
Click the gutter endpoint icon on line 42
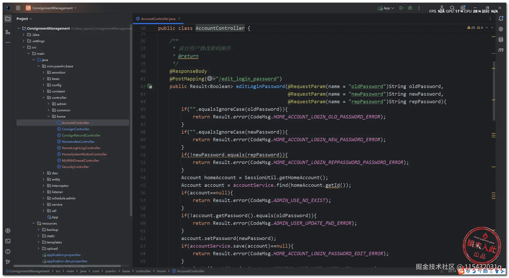tap(150, 86)
